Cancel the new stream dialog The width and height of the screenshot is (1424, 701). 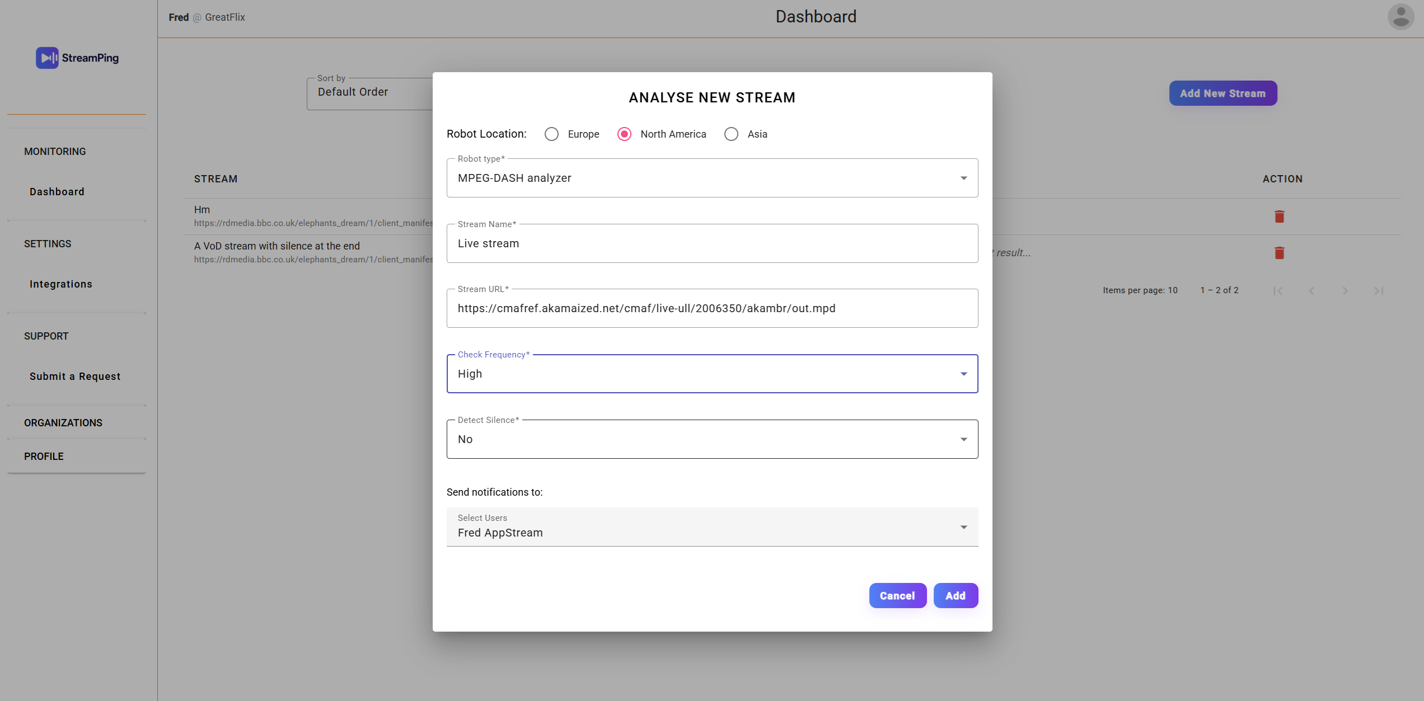pos(898,595)
